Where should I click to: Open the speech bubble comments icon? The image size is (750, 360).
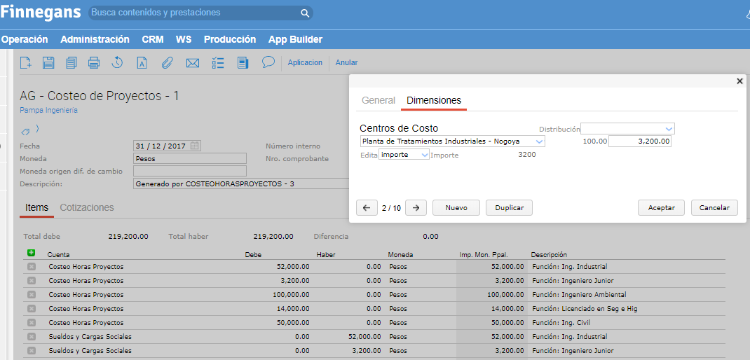point(268,62)
